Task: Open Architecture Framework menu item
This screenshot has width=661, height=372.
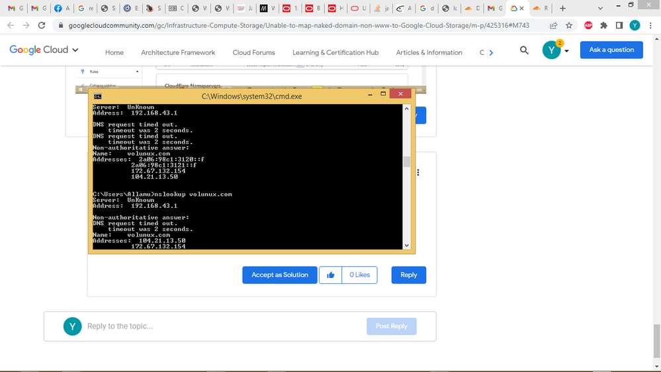Action: coord(178,53)
